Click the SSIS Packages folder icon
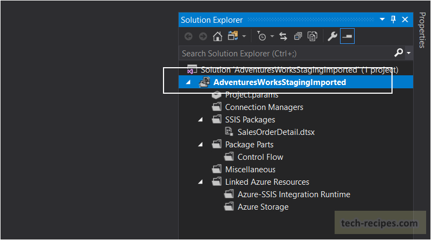 tap(217, 119)
